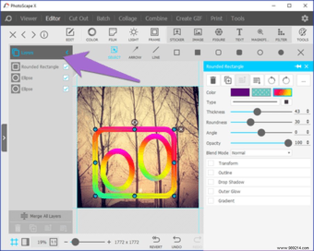Click Merge All Layers
This screenshot has height=251, width=314.
[x=41, y=216]
